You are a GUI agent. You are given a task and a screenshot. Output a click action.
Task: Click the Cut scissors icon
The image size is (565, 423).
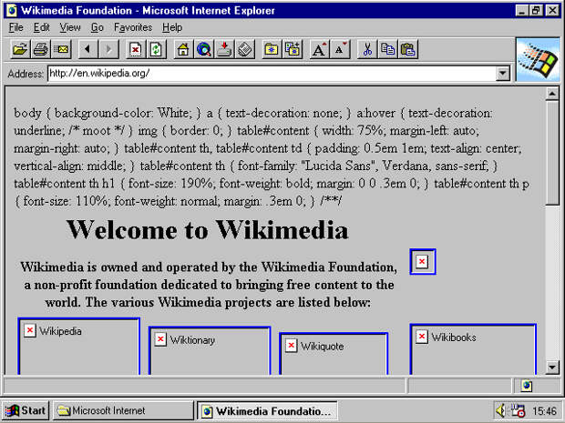coord(367,49)
